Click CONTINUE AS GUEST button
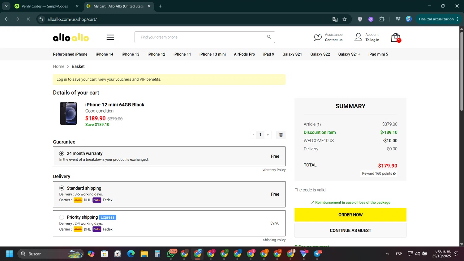This screenshot has width=464, height=261. coord(350,230)
